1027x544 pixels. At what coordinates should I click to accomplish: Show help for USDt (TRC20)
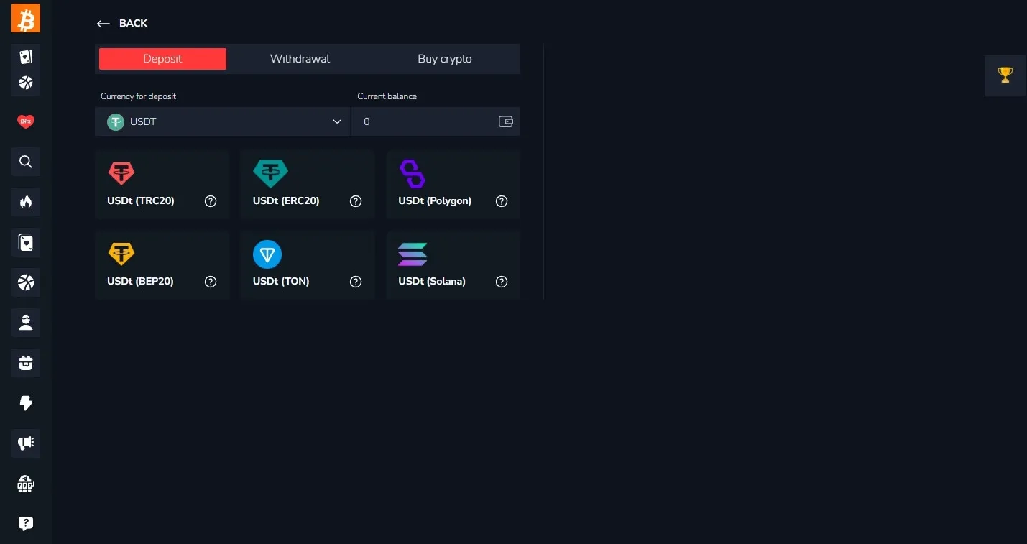211,201
